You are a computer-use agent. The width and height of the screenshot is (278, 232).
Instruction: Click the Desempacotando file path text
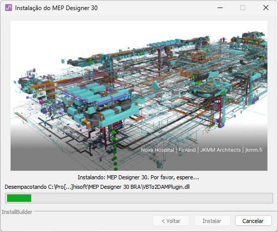tap(97, 187)
